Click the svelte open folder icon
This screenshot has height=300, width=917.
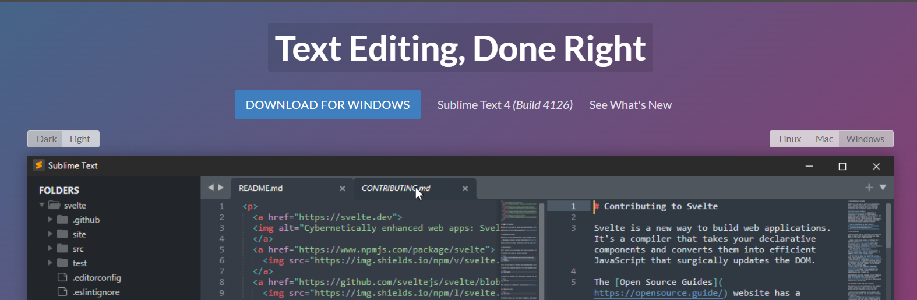[54, 205]
